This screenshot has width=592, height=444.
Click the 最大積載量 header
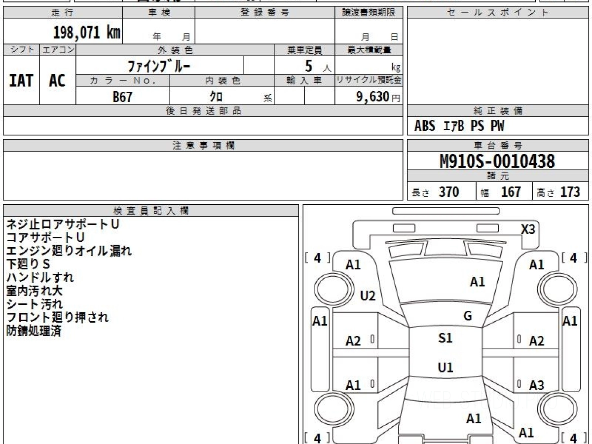click(x=369, y=50)
